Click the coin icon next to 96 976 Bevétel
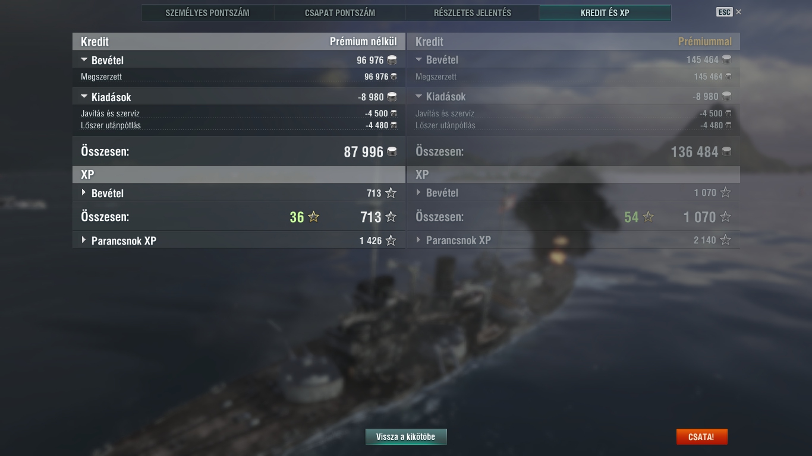 click(x=392, y=60)
